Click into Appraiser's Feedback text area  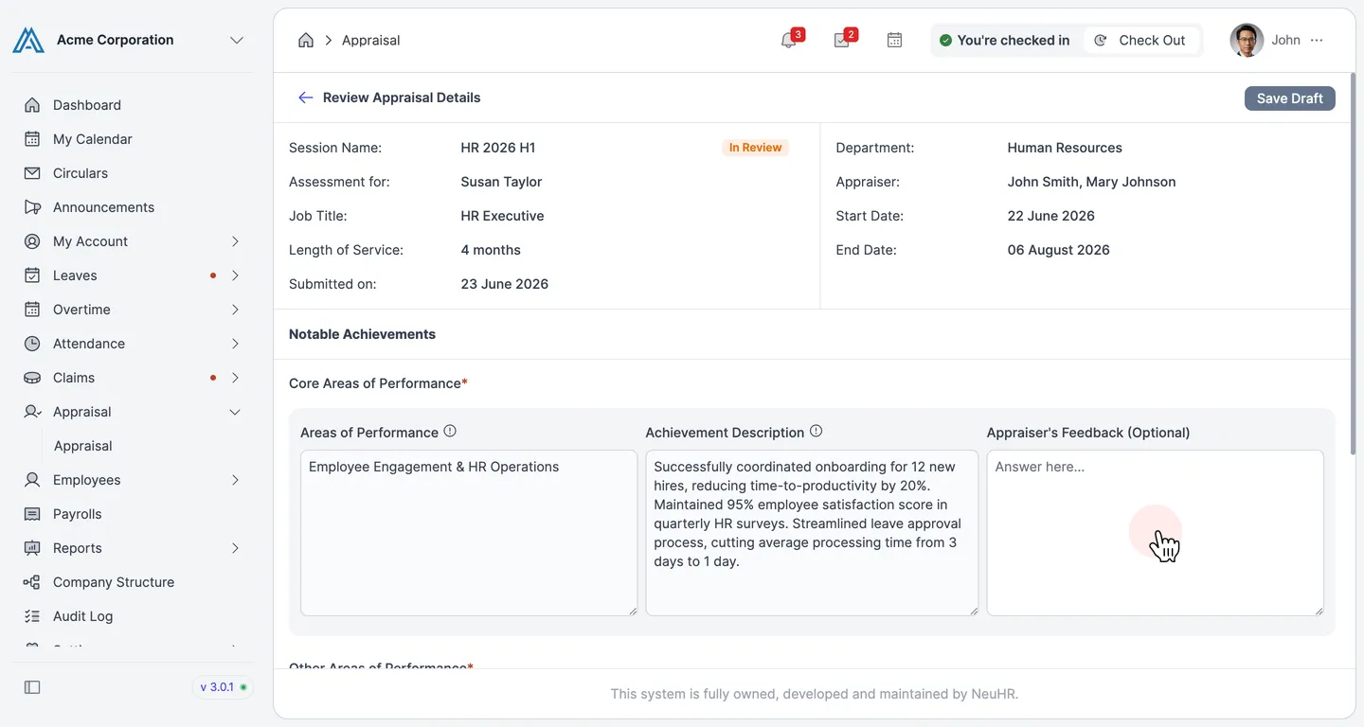(x=1155, y=533)
